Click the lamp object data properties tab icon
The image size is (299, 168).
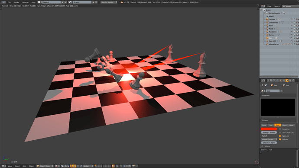(287, 81)
